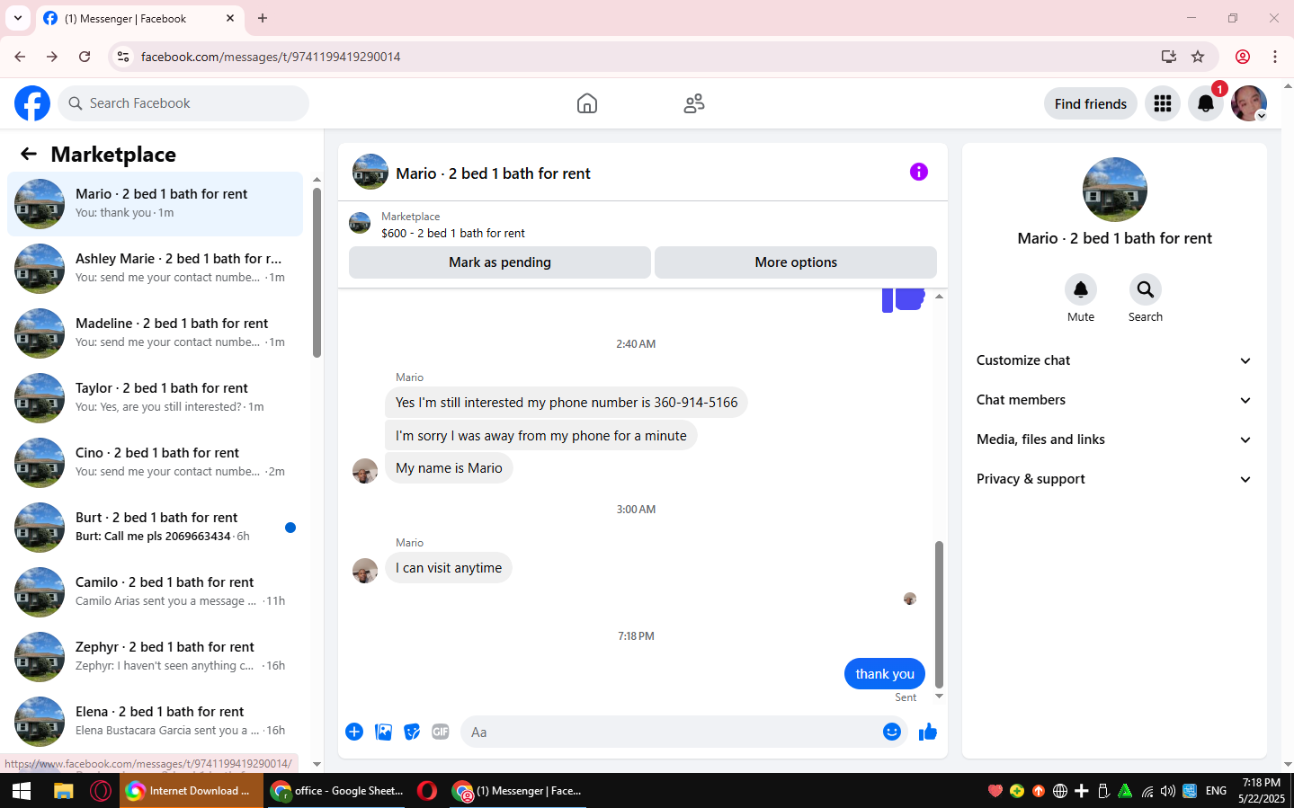Install app icon in address bar
This screenshot has width=1294, height=808.
pos(1169,57)
